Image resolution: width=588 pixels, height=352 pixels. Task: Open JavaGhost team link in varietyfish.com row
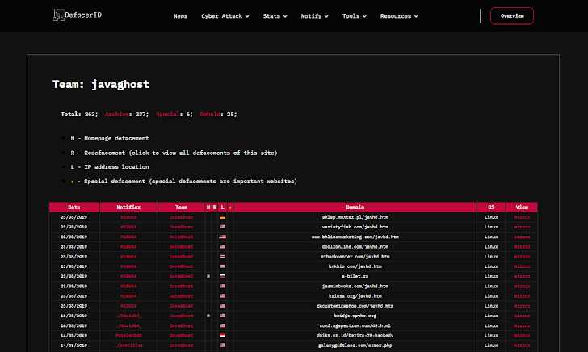coord(181,227)
